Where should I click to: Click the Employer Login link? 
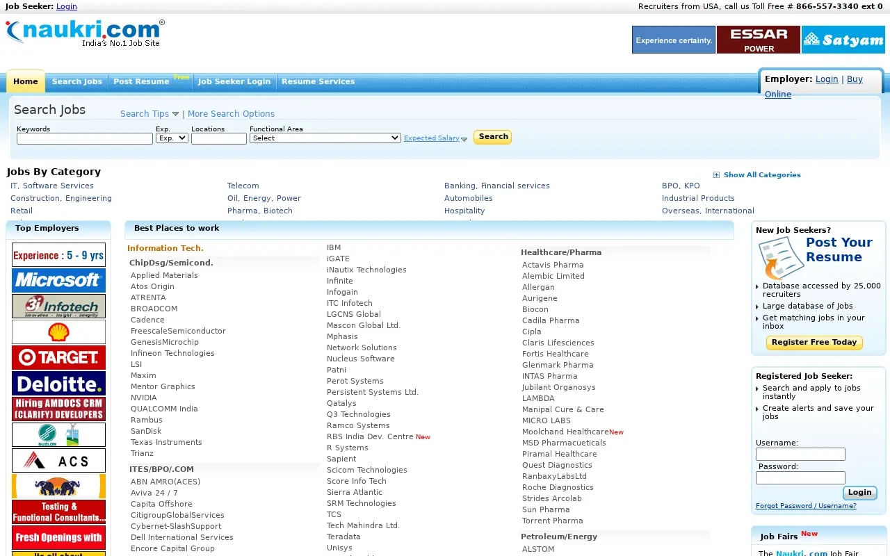827,79
